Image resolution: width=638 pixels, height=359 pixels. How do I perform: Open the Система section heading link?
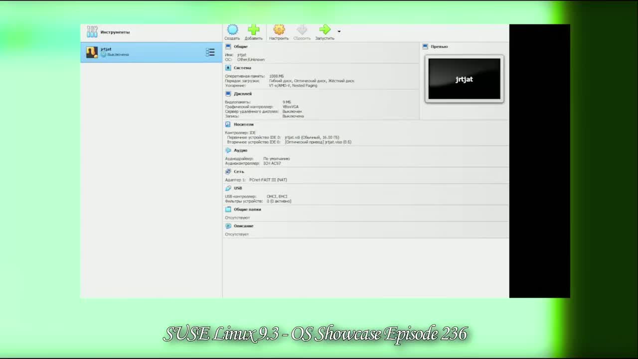point(243,68)
